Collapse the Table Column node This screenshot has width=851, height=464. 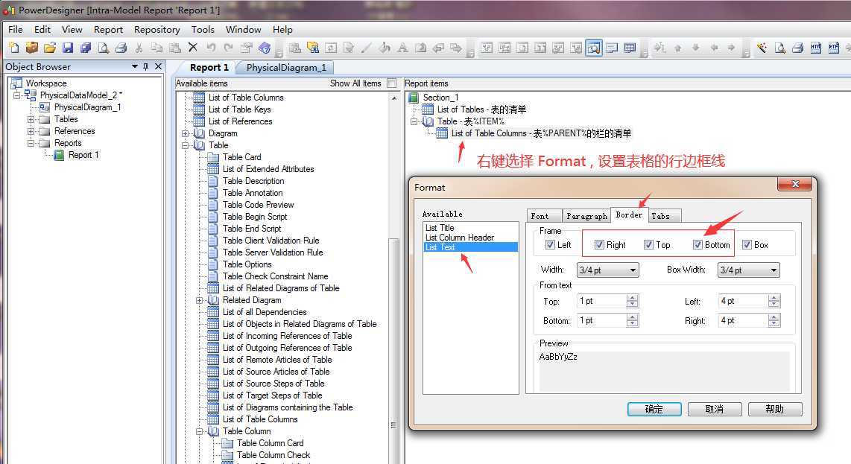coord(199,431)
